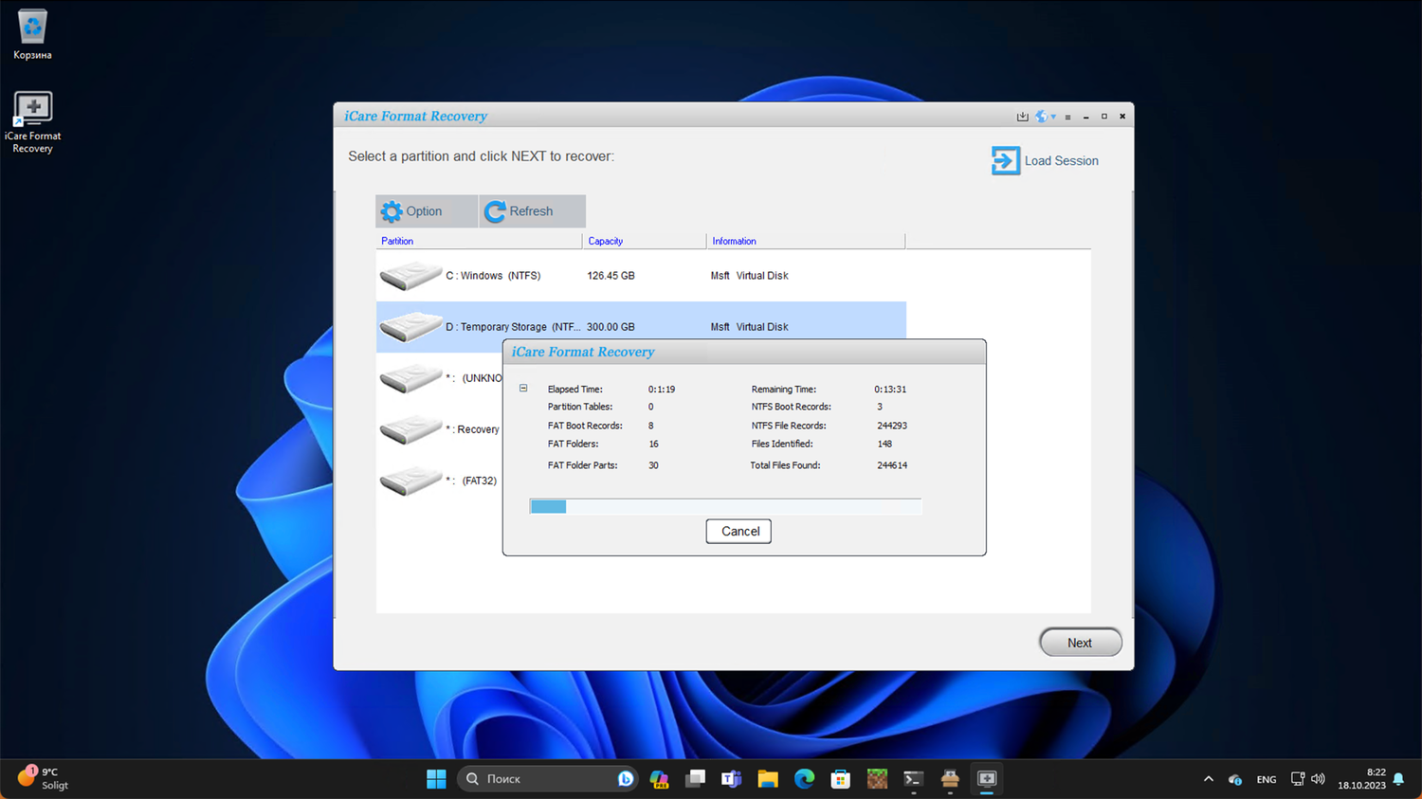This screenshot has width=1422, height=799.
Task: Open the volume speaker tray icon
Action: click(1318, 779)
